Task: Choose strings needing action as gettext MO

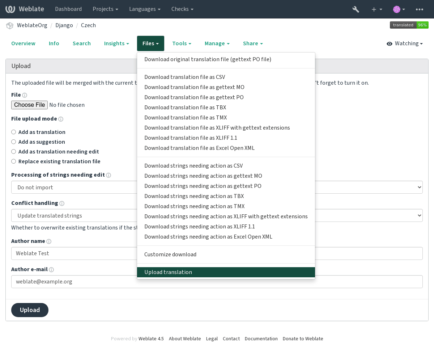Action: 226,176
